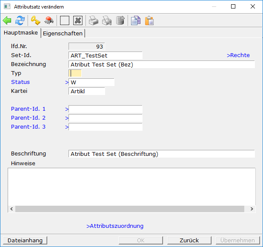The height and width of the screenshot is (247, 263).
Task: Switch to the Eigenschaften tab
Action: tap(63, 33)
